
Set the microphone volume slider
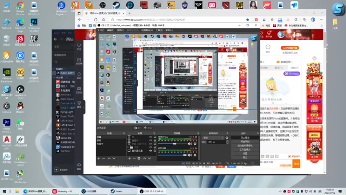172,144
